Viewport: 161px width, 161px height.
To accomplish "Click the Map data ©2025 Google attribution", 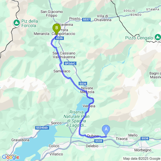I will pyautogui.click(x=142, y=158).
